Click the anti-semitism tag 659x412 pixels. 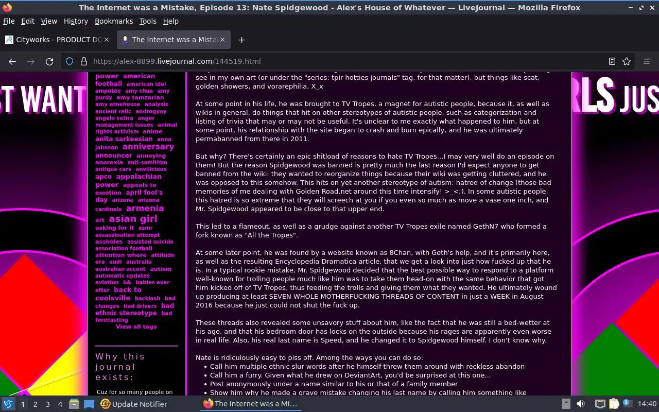pos(147,162)
